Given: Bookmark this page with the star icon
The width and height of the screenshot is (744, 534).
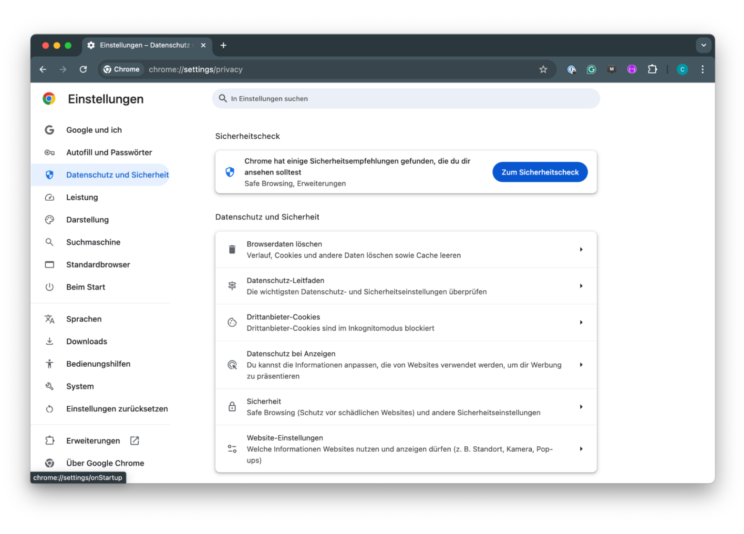Looking at the screenshot, I should (x=543, y=70).
